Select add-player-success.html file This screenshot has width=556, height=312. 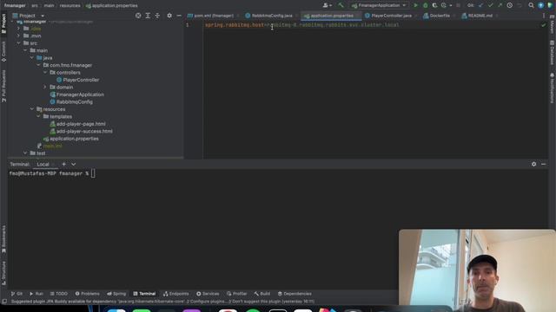point(81,131)
